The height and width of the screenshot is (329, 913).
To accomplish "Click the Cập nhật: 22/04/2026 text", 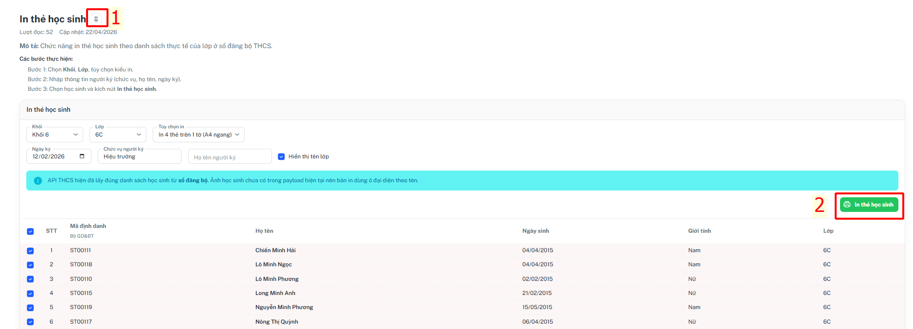I will (88, 32).
